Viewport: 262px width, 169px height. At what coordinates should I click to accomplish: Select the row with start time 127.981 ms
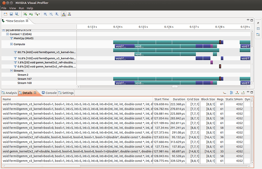[x=126, y=151]
